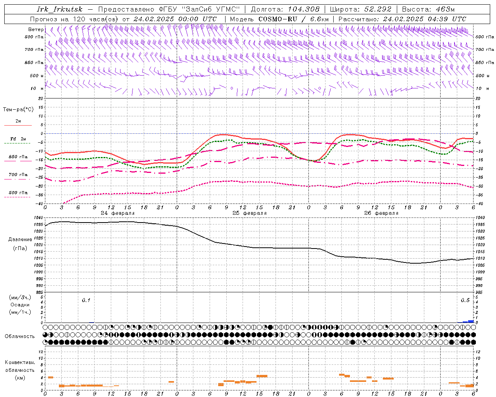Click the "Облачность" cloud cover label
The height and width of the screenshot is (397, 496).
point(20,337)
